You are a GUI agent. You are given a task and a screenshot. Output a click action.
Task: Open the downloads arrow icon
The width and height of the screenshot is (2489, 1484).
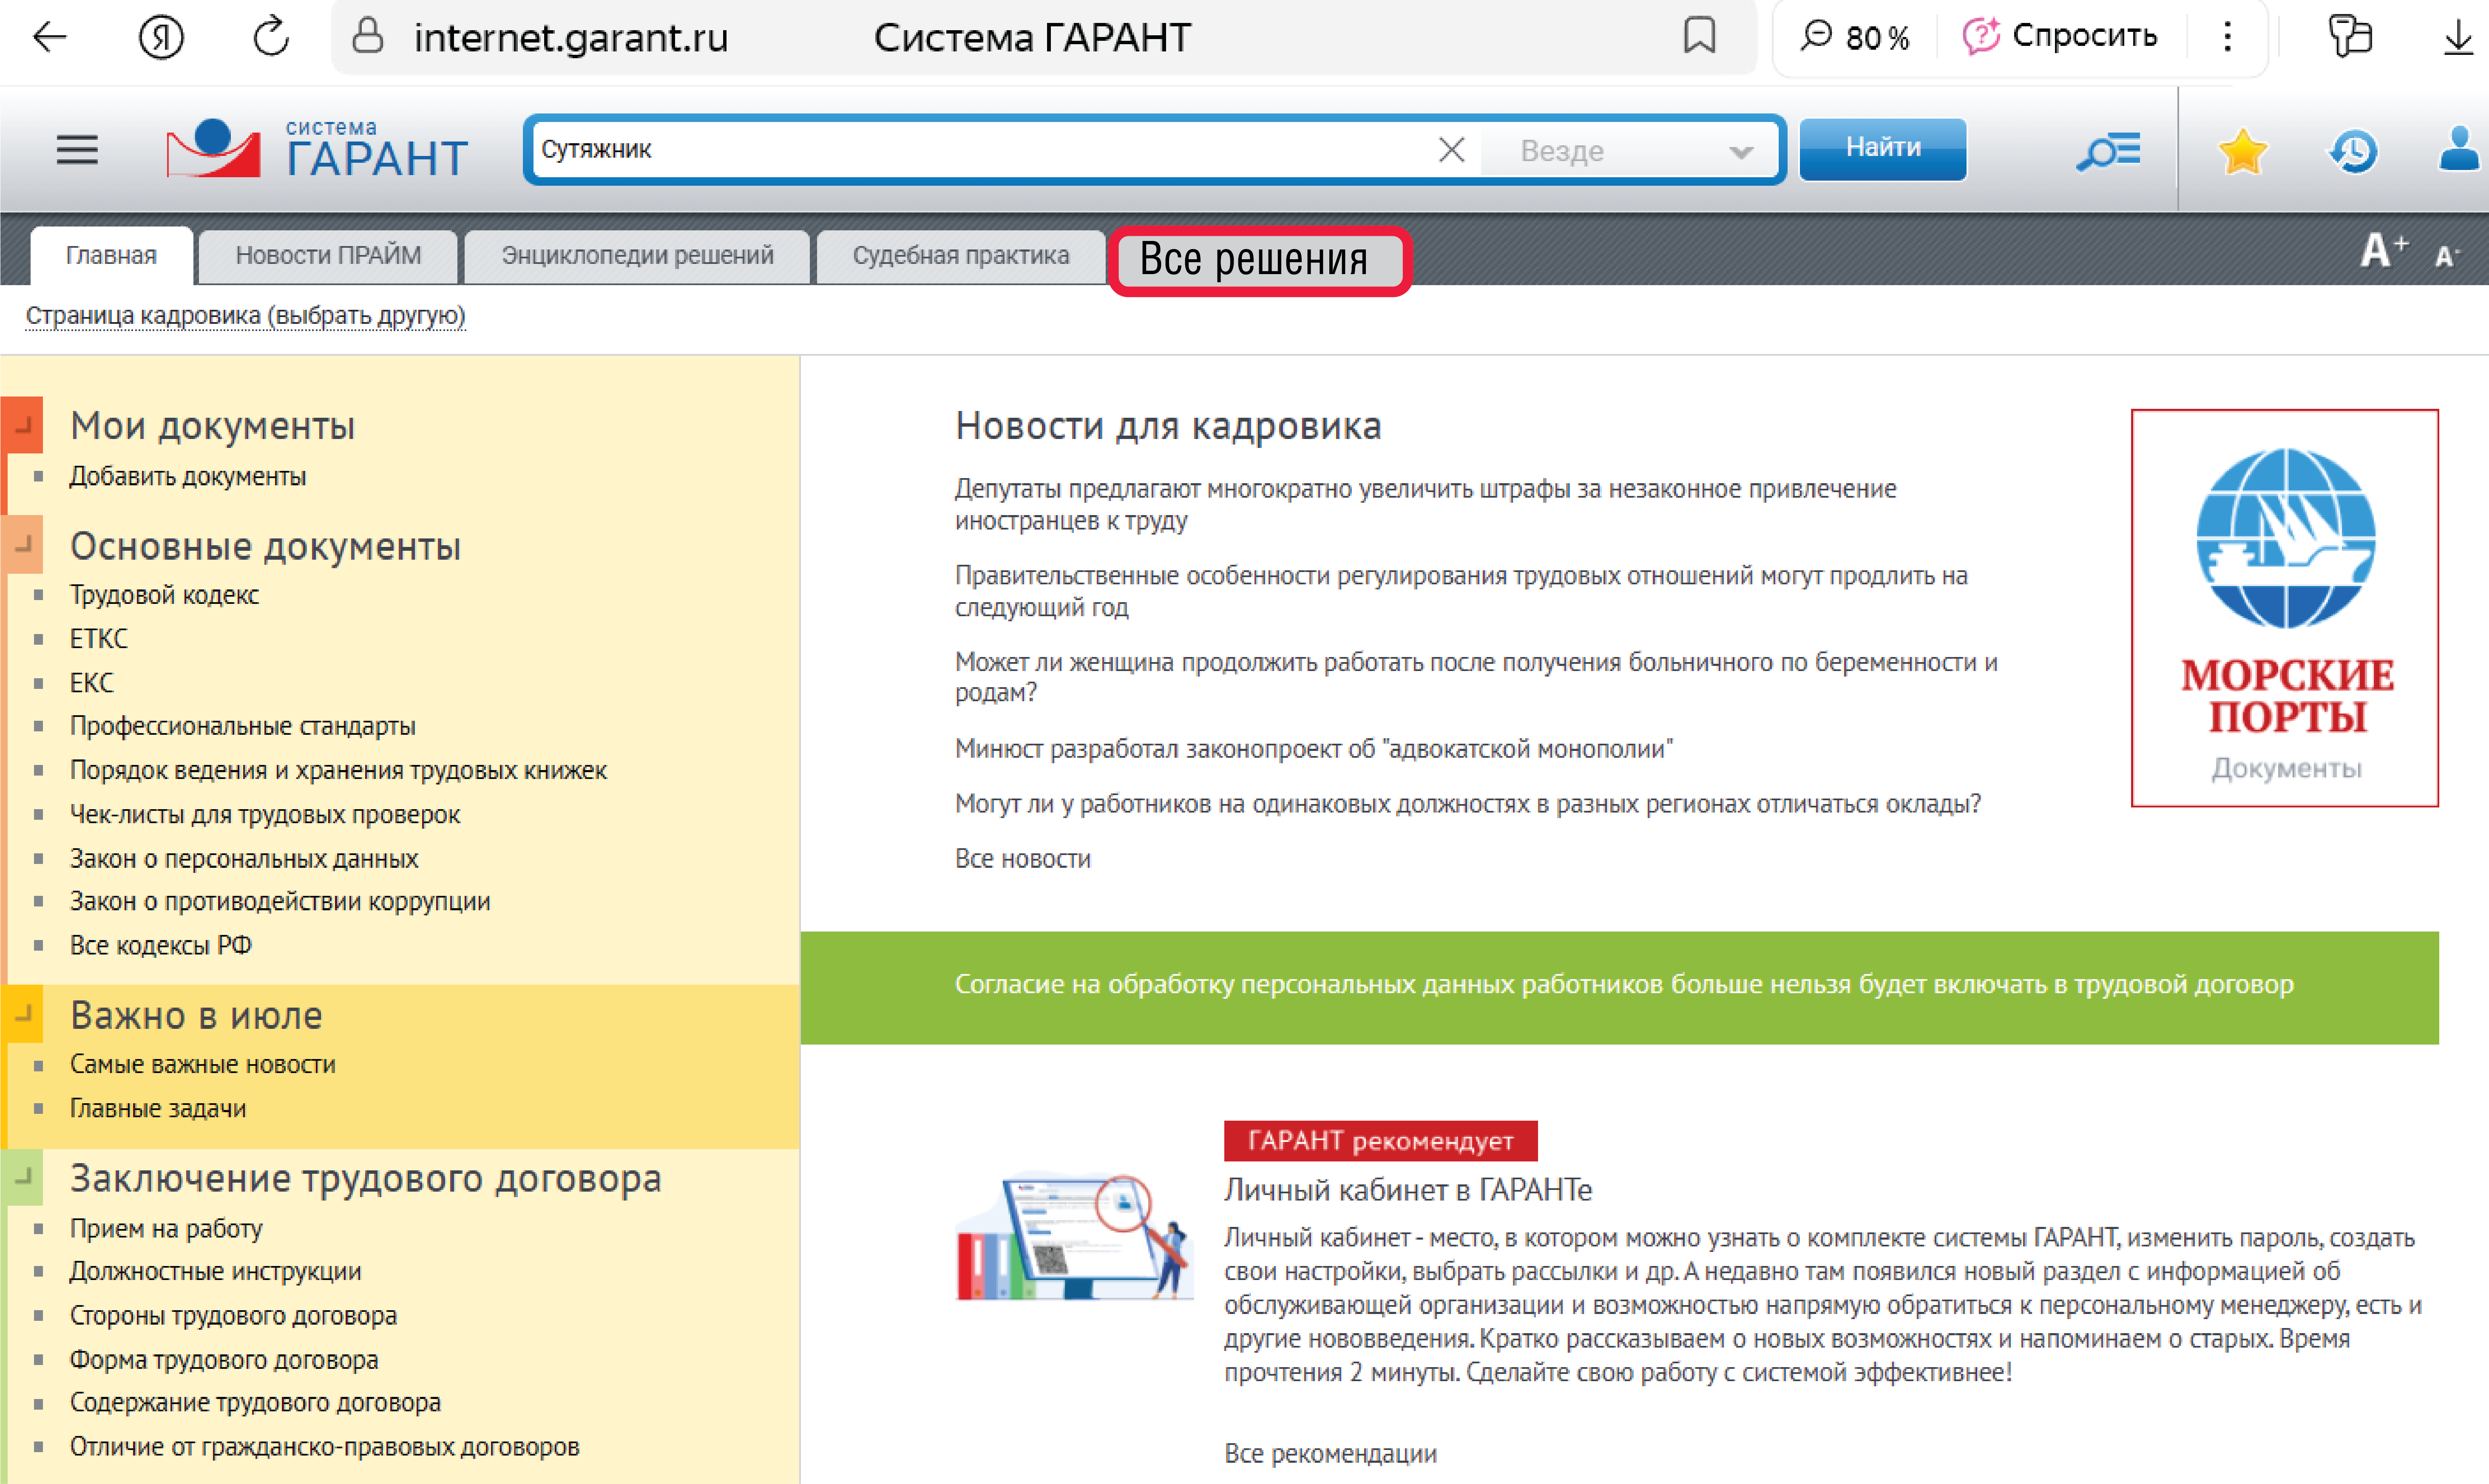pyautogui.click(x=2458, y=37)
